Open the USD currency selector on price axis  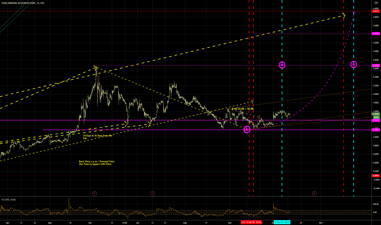pos(376,3)
